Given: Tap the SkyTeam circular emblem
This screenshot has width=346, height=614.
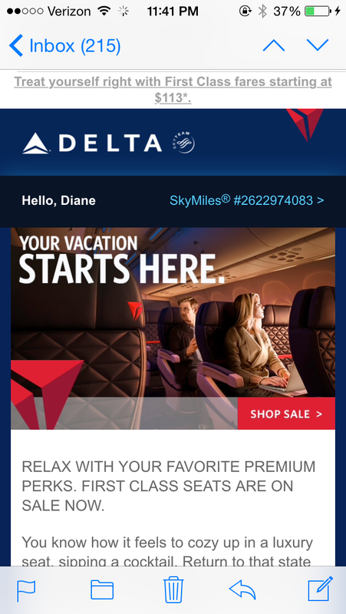Looking at the screenshot, I should pos(183,143).
